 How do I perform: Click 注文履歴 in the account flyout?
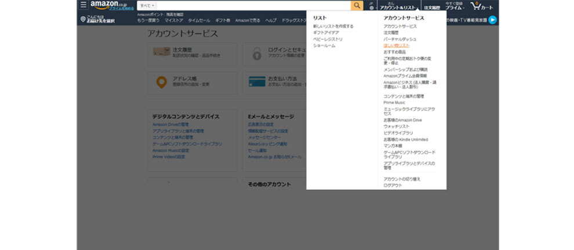click(x=391, y=32)
